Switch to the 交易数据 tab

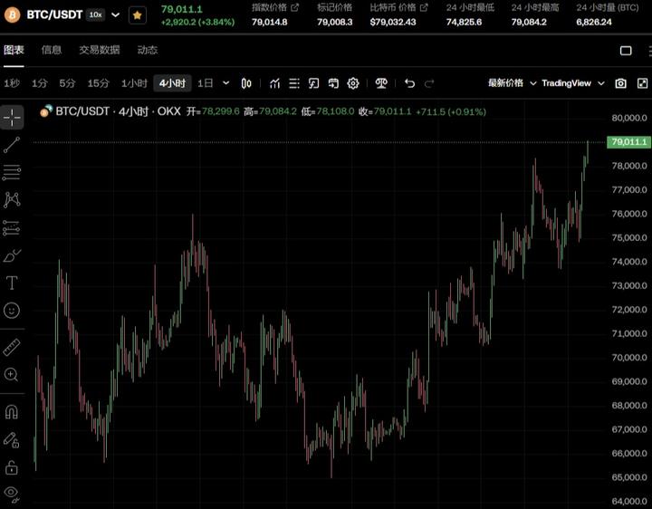pos(99,51)
